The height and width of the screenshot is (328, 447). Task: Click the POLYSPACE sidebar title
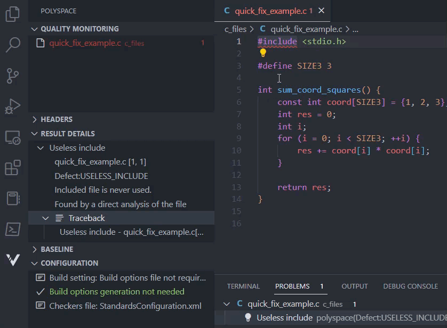[x=59, y=11]
